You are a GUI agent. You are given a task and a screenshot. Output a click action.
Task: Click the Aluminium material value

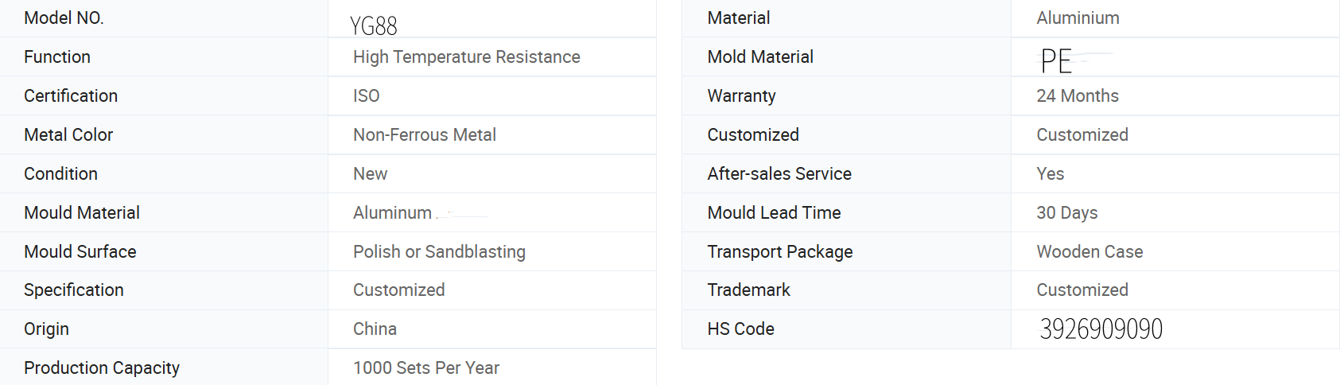point(1078,18)
